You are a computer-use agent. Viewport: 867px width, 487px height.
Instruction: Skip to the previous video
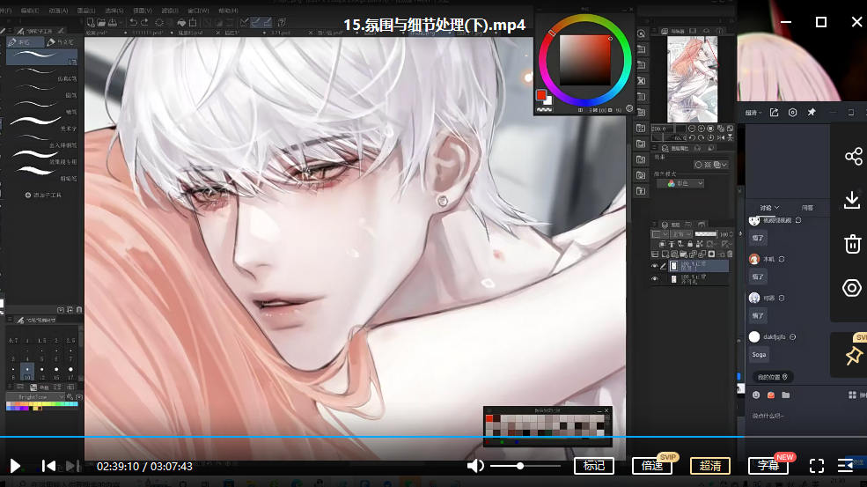pyautogui.click(x=49, y=466)
